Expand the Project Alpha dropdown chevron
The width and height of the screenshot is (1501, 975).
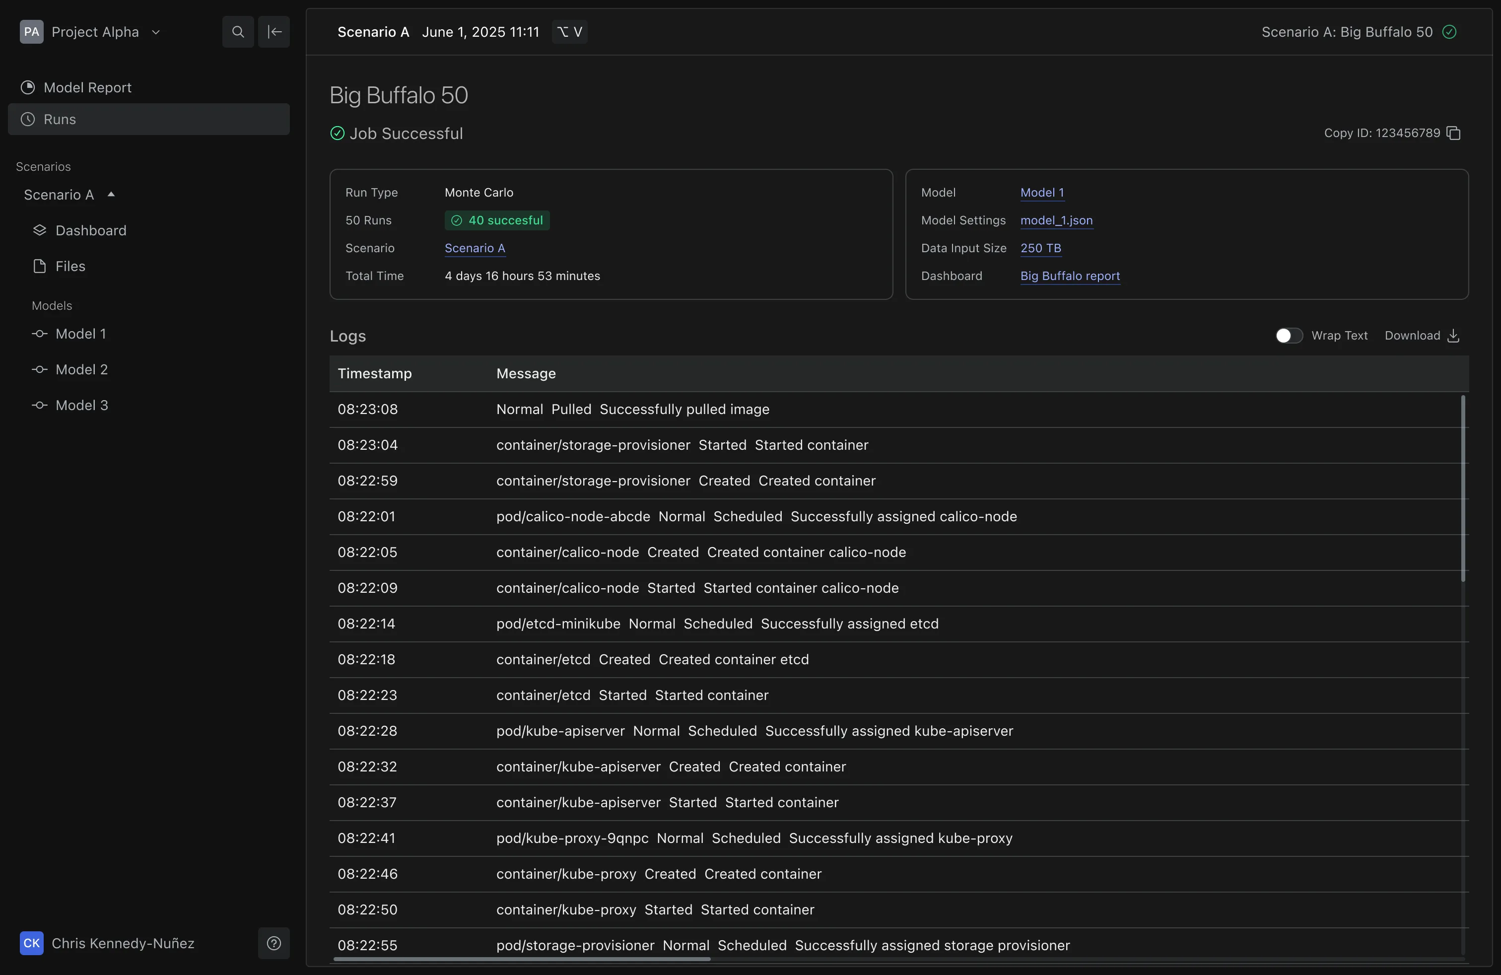(x=156, y=32)
